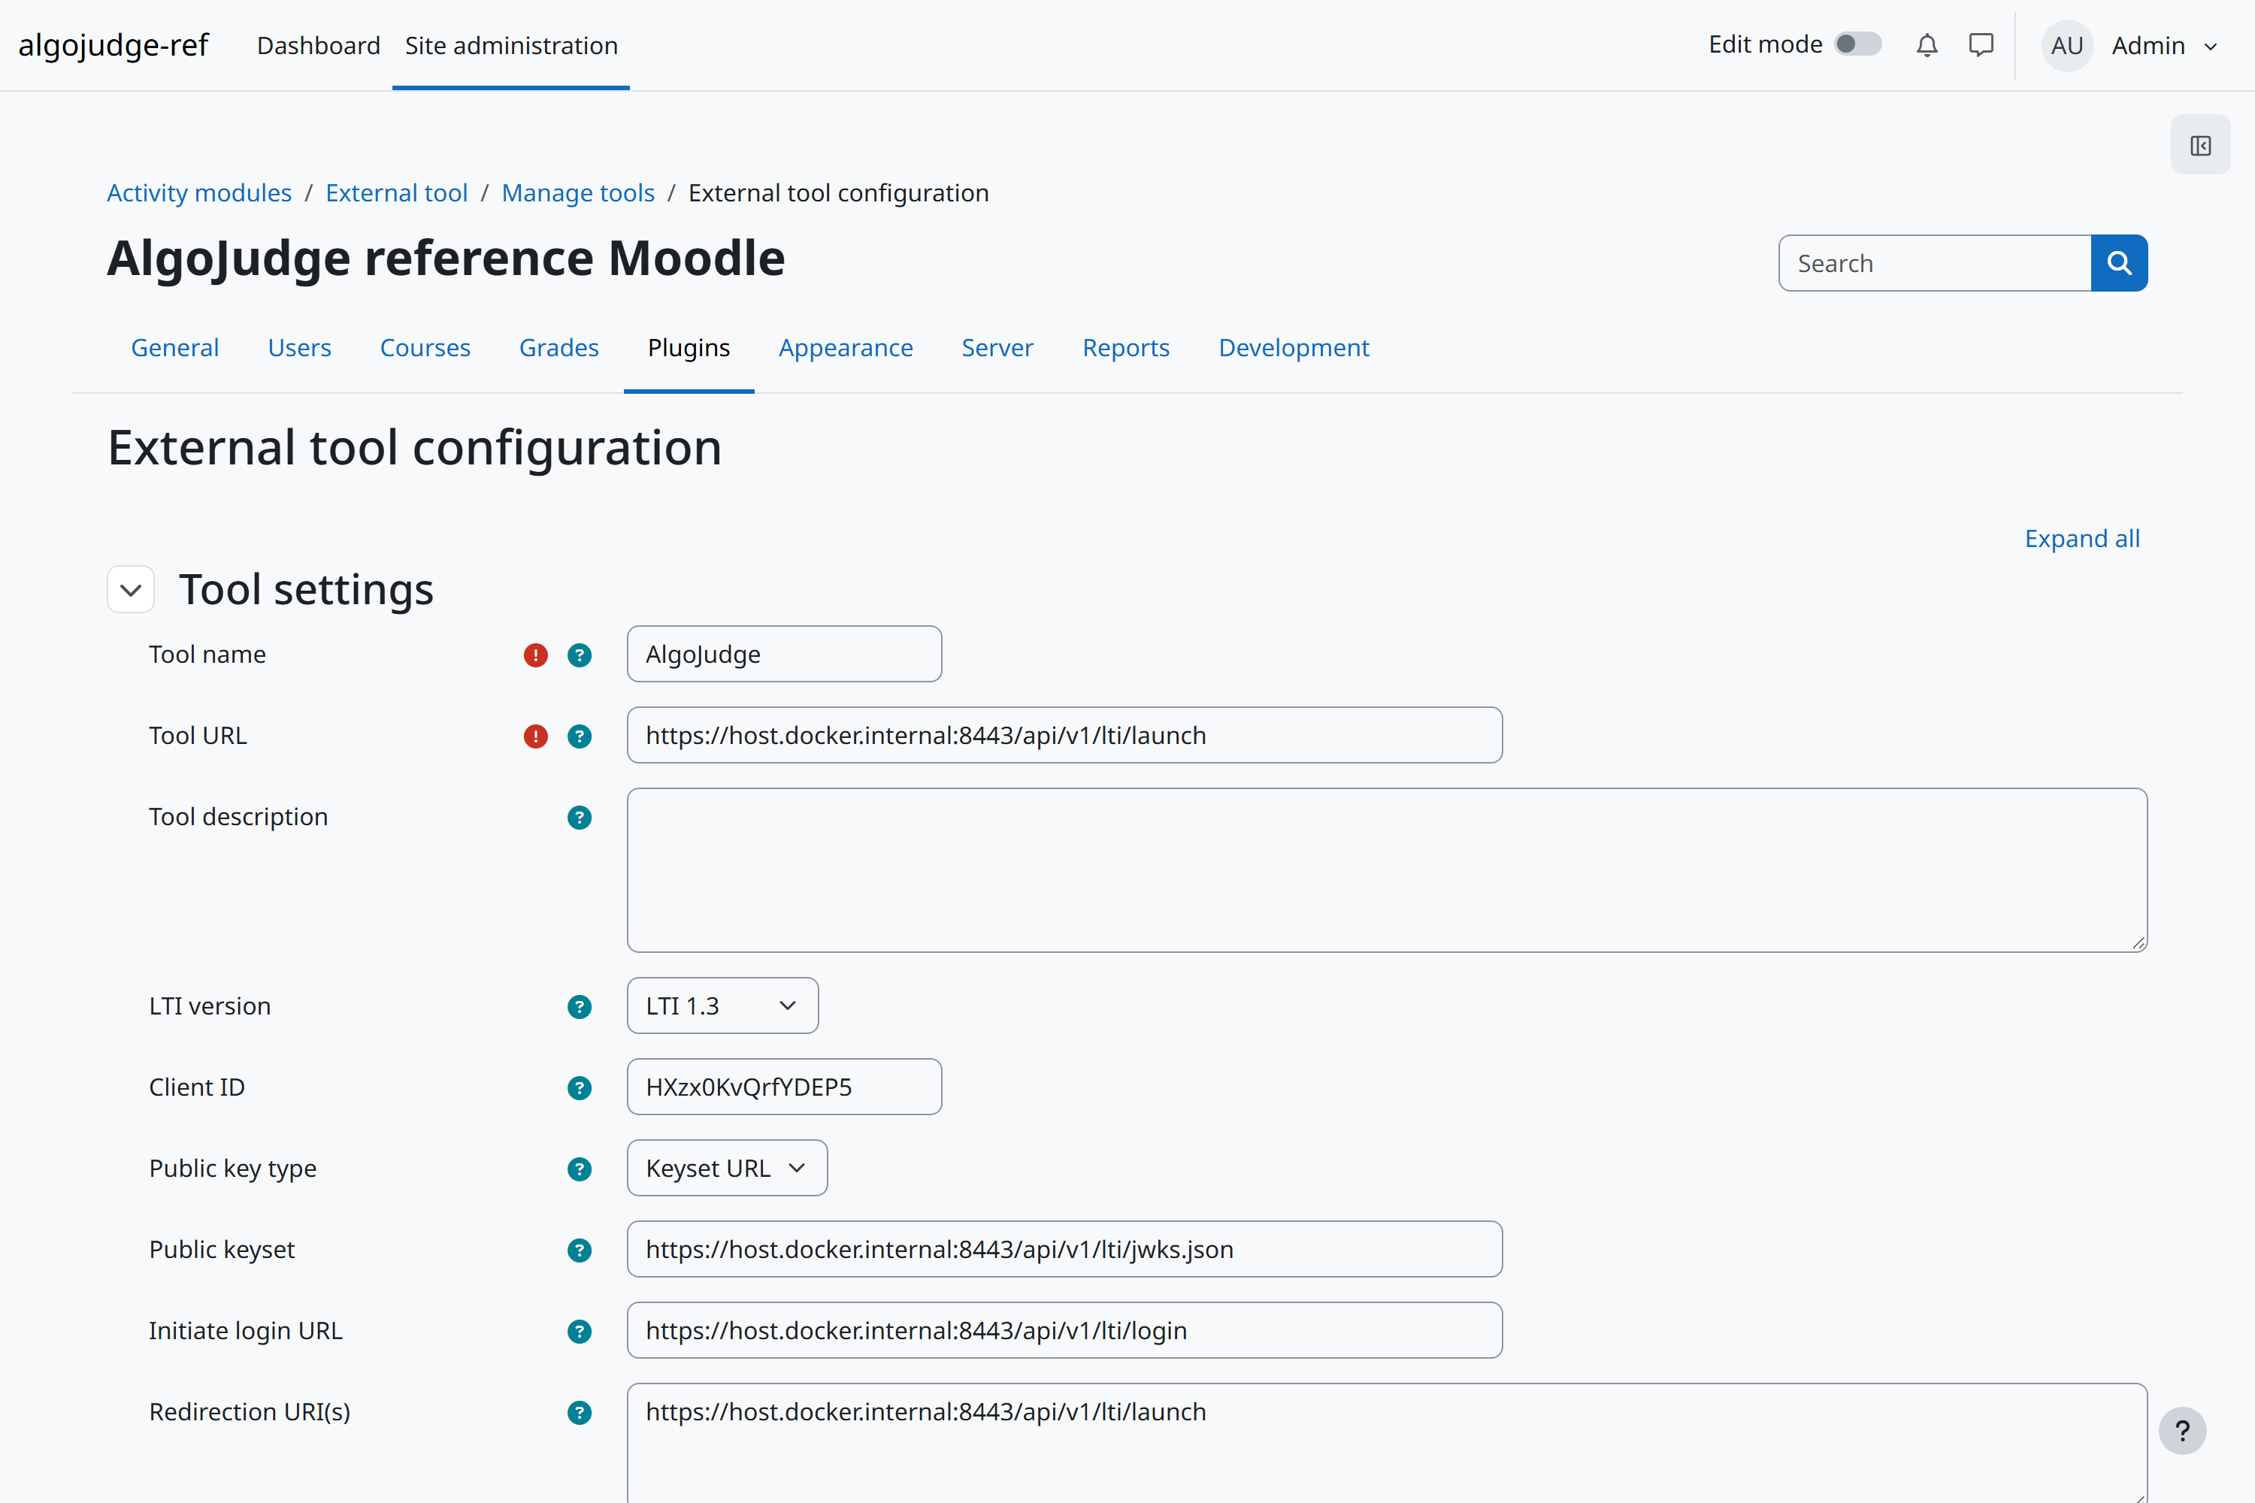Show help for Tool name

click(x=579, y=655)
